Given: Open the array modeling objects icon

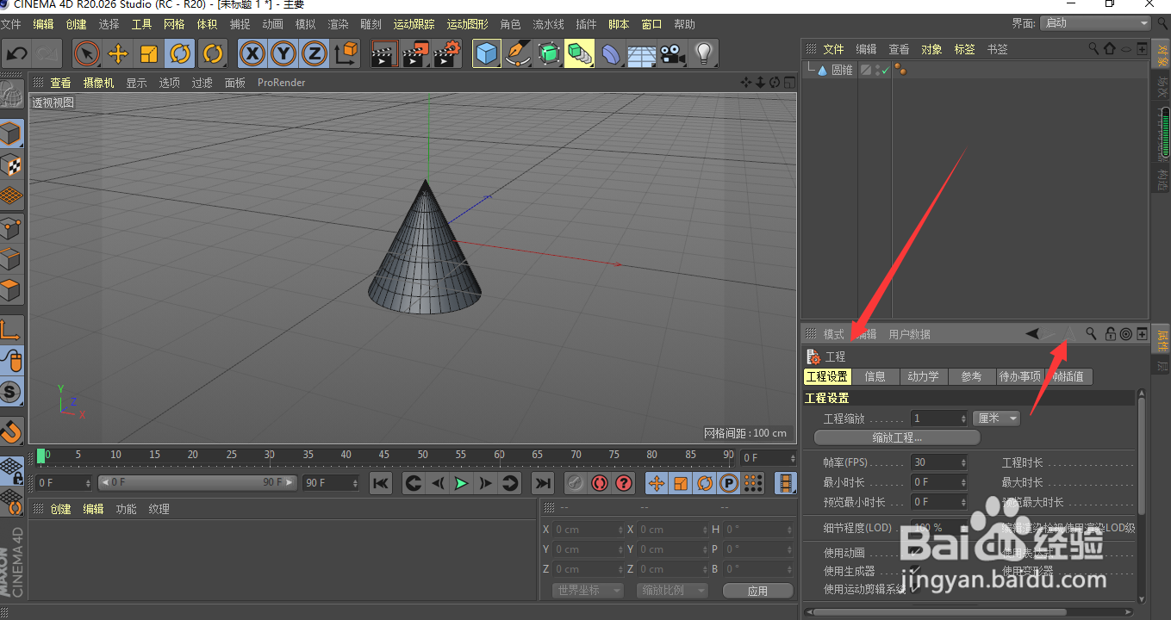Looking at the screenshot, I should point(580,54).
